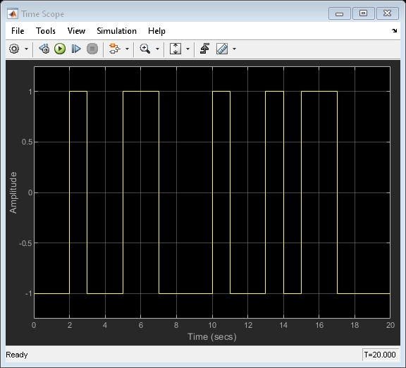Click the dock window arrow icon
This screenshot has width=406, height=368.
394,31
